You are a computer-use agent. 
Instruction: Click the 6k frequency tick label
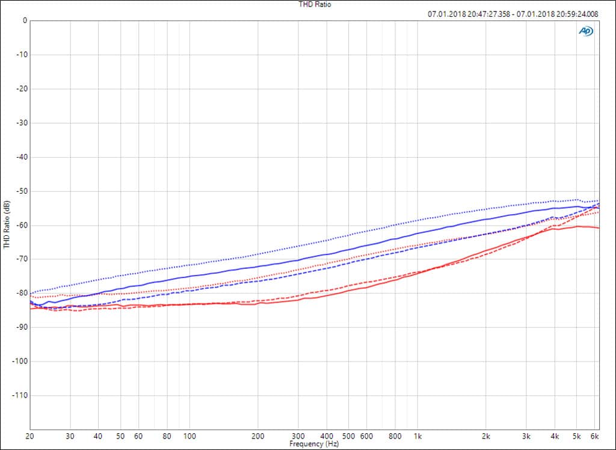coord(595,436)
